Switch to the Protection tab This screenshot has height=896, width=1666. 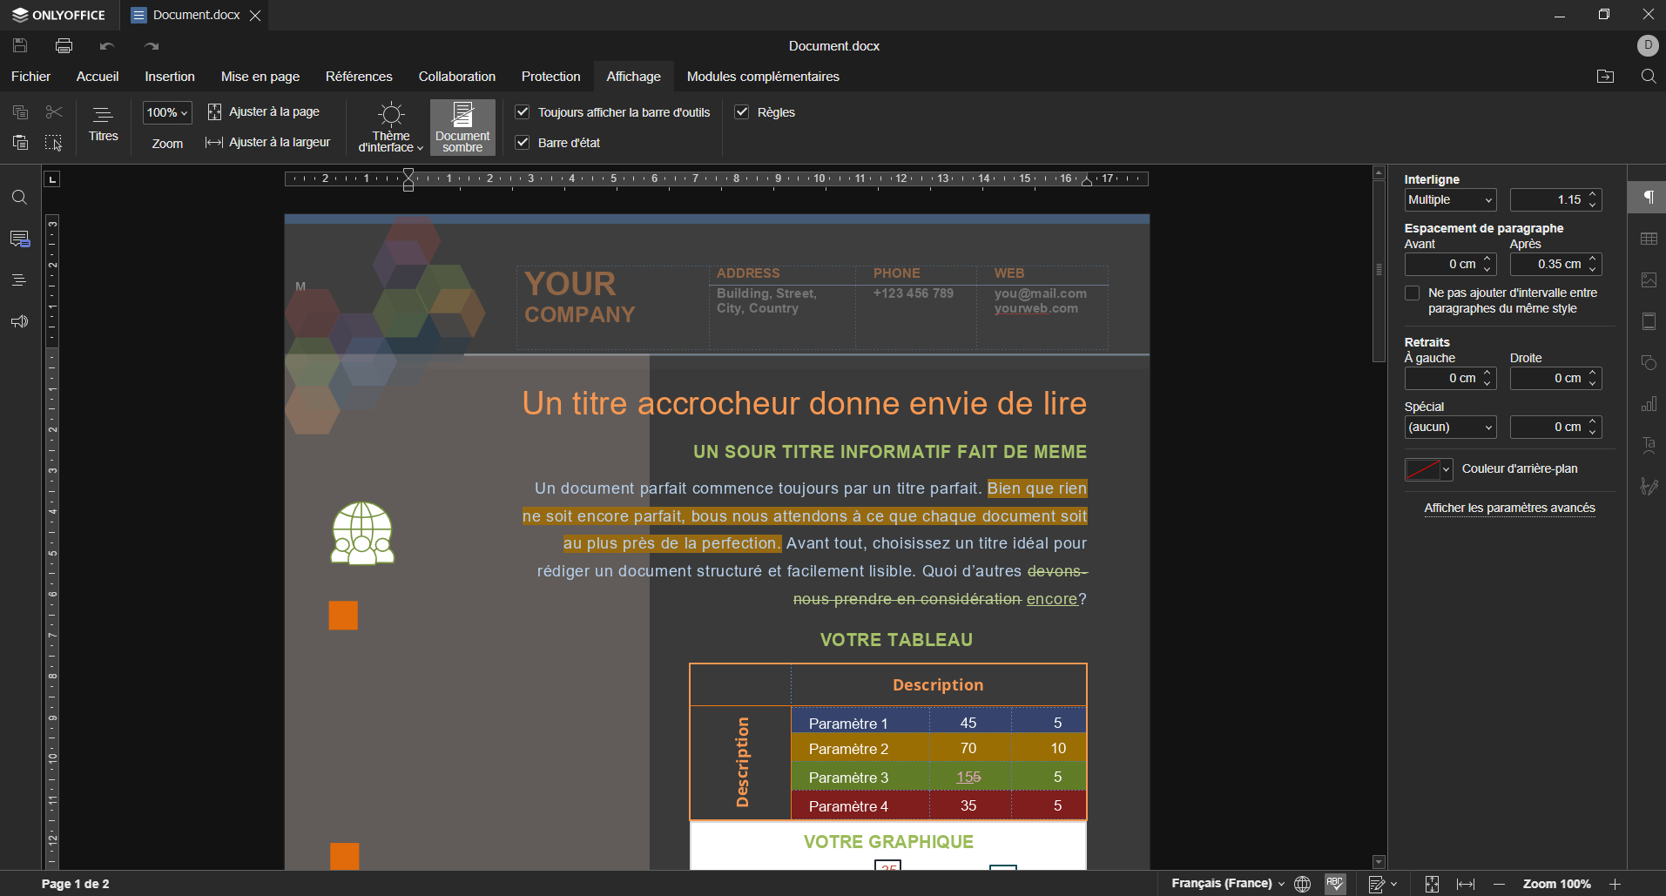[550, 77]
